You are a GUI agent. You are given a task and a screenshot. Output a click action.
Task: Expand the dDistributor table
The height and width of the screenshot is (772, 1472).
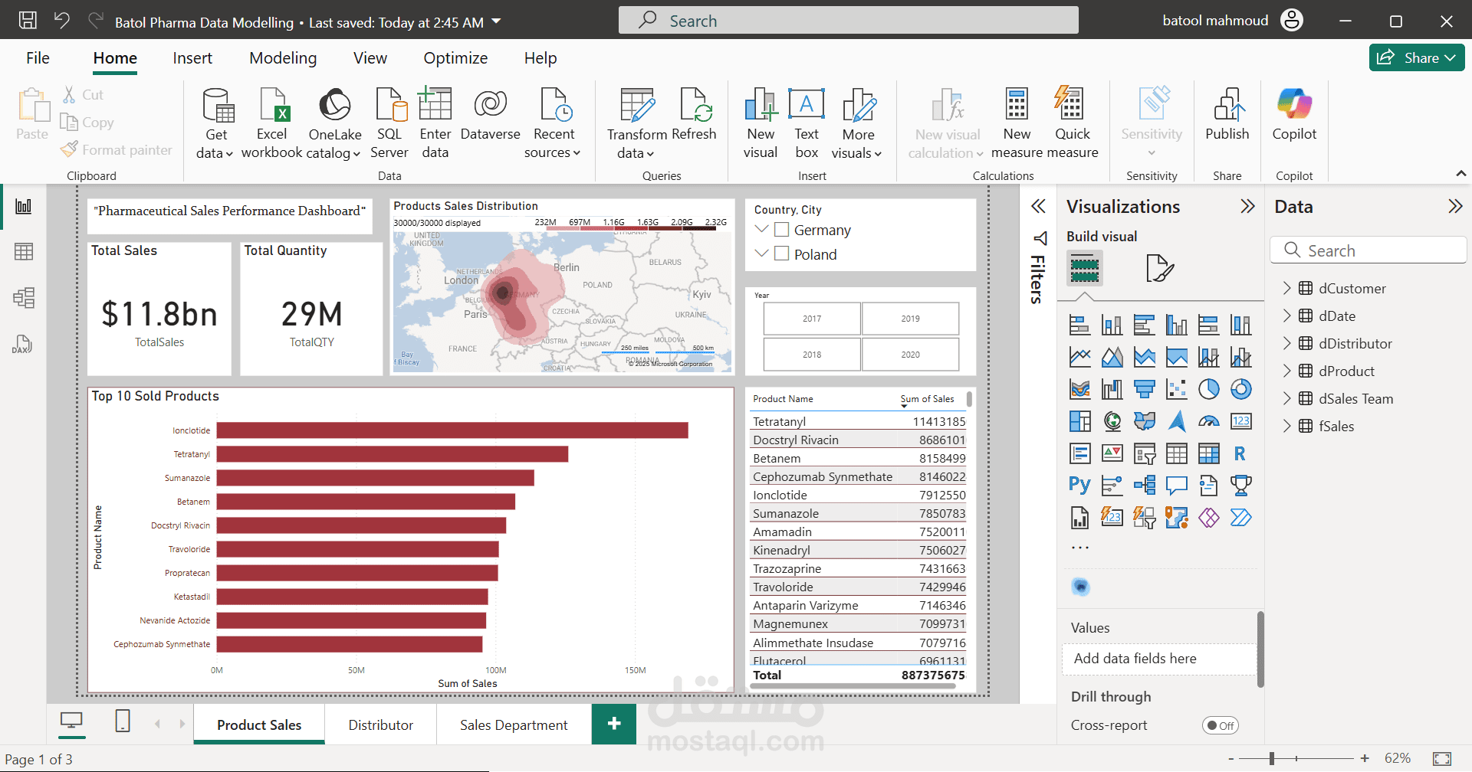1287,343
